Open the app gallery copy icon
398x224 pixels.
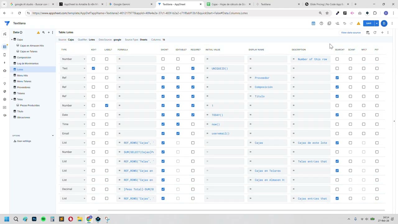(x=329, y=23)
